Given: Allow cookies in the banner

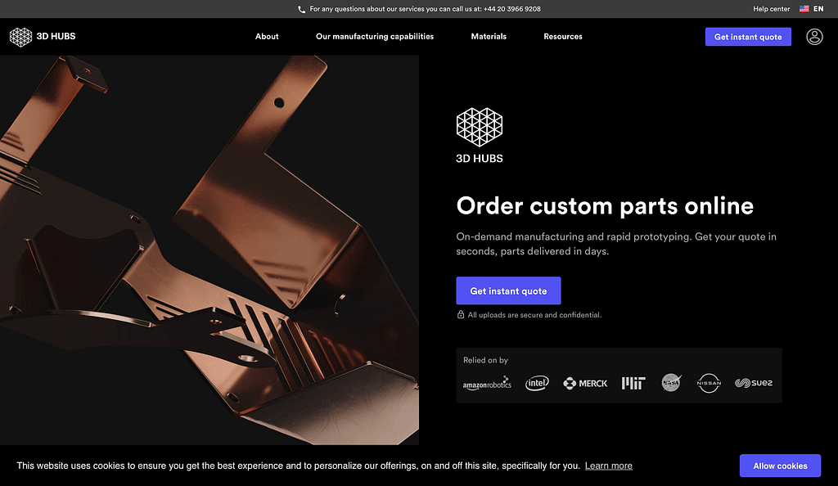Looking at the screenshot, I should [780, 466].
